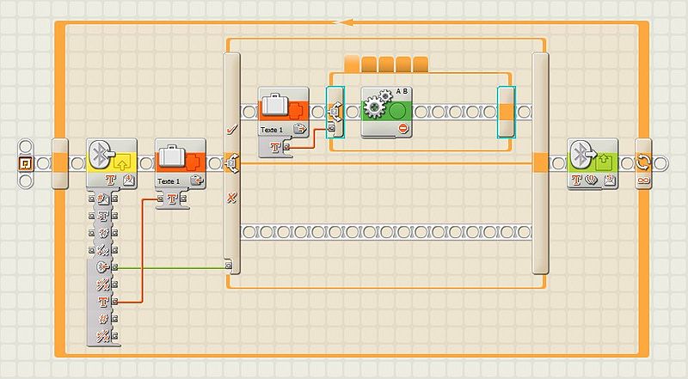Click the infinite Loop end icon
The height and width of the screenshot is (379, 688).
coord(643,162)
